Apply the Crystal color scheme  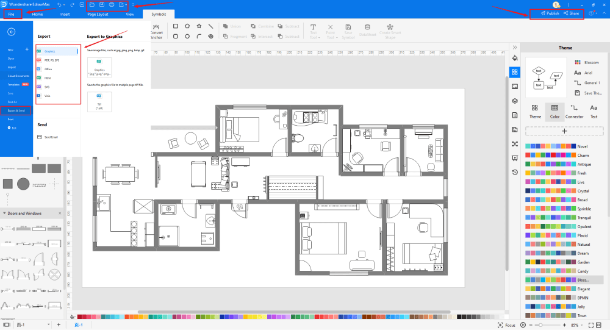click(x=558, y=191)
